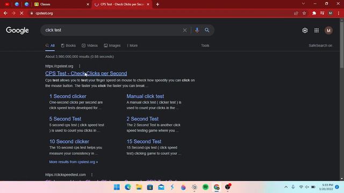Switch to Videos results
The width and height of the screenshot is (344, 193).
coord(90,46)
